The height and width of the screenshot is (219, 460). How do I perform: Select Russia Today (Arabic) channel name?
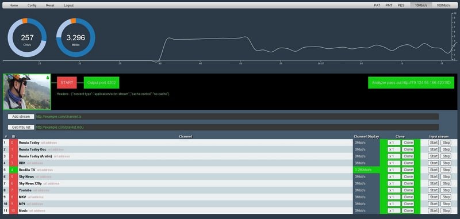click(x=36, y=156)
